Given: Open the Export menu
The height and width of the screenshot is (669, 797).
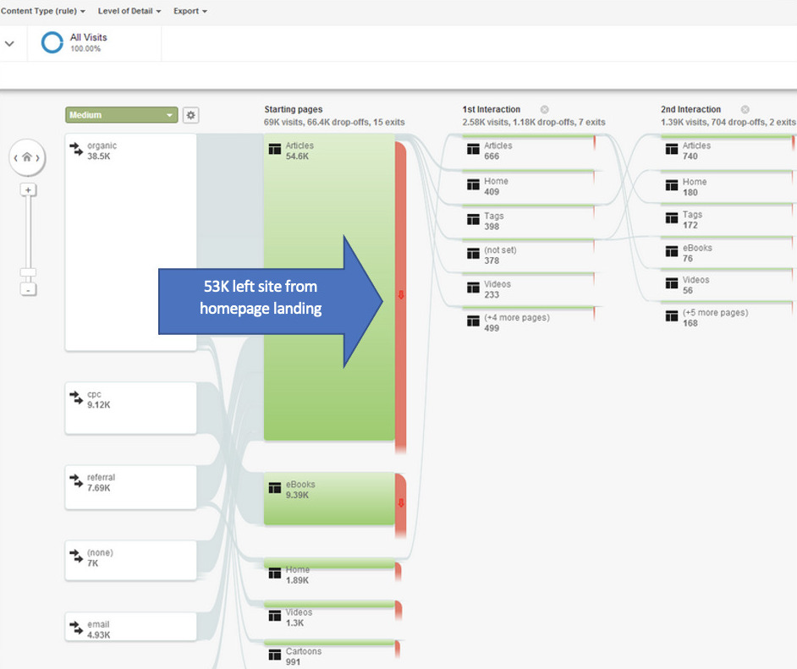Looking at the screenshot, I should (190, 11).
